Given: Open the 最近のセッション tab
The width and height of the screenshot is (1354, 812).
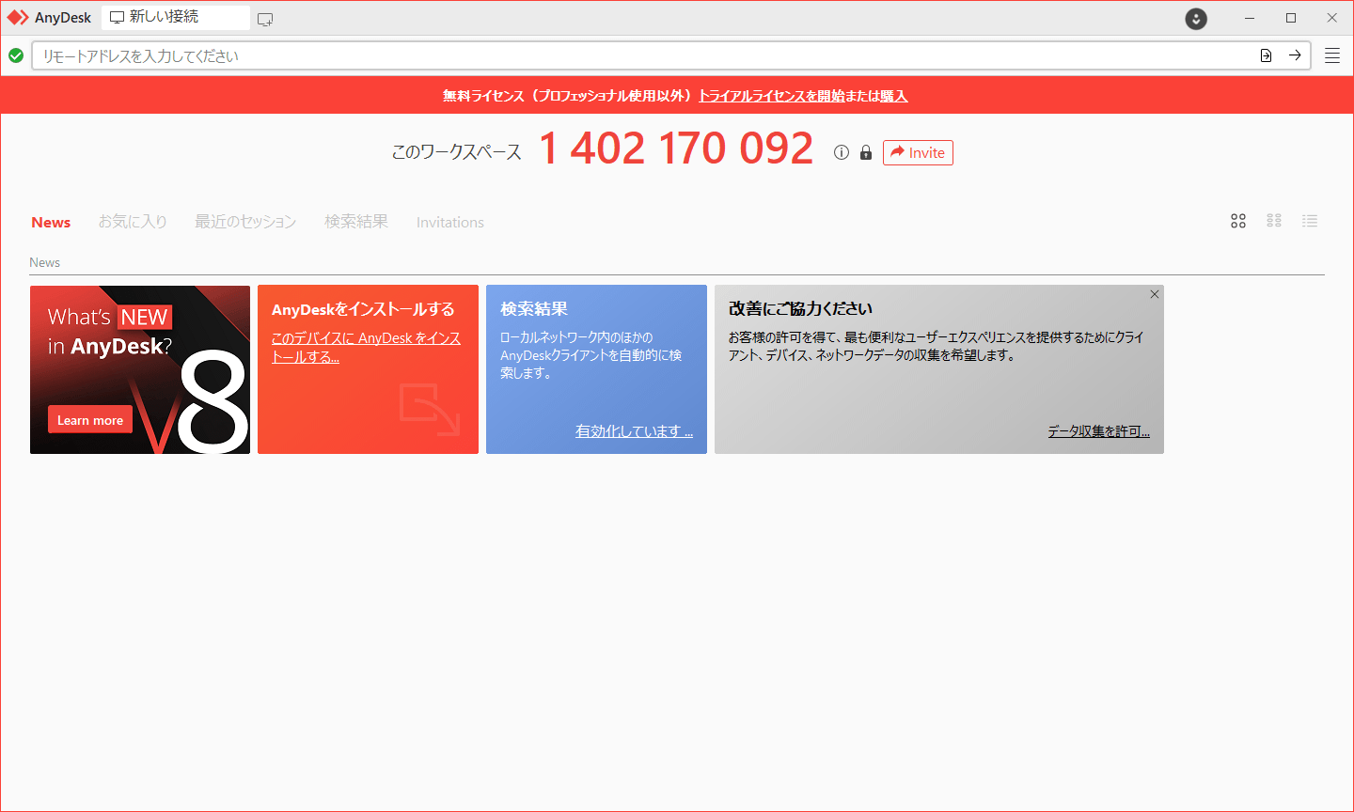Looking at the screenshot, I should pos(245,222).
